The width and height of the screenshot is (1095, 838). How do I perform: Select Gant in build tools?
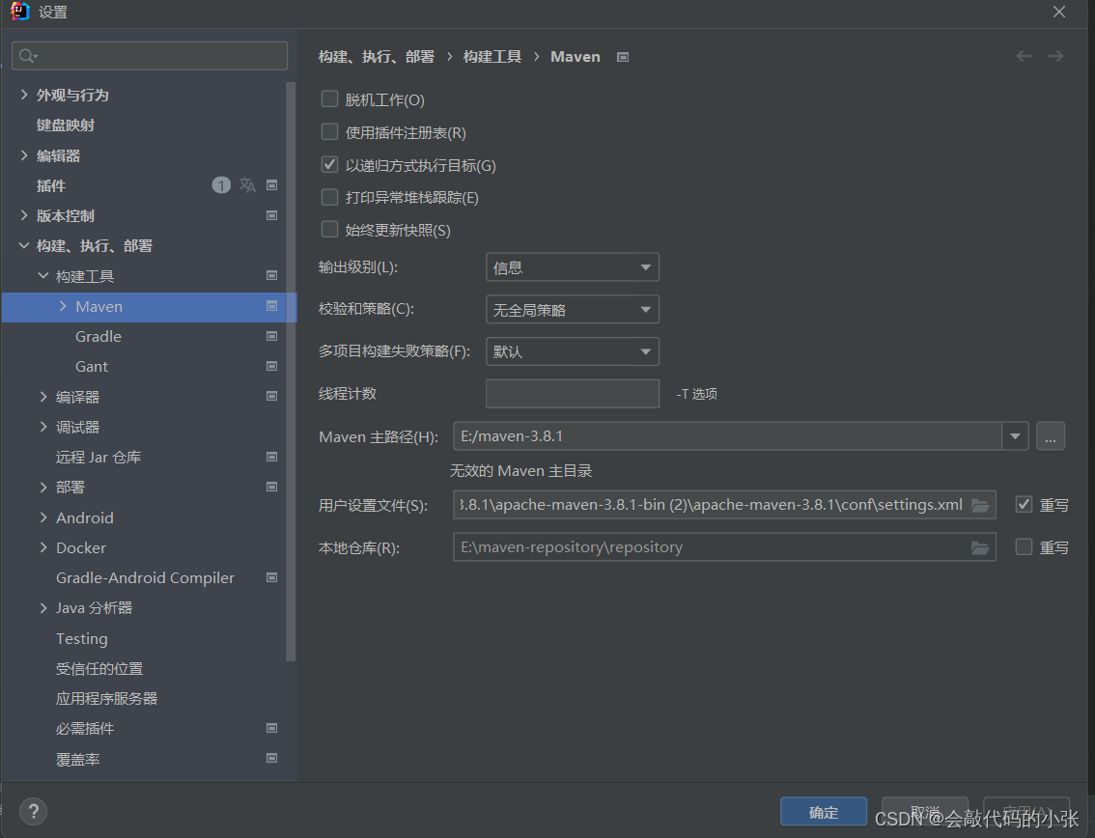pyautogui.click(x=92, y=367)
